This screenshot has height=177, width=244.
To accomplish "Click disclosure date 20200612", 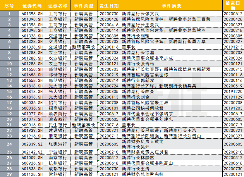I will coord(233,14).
